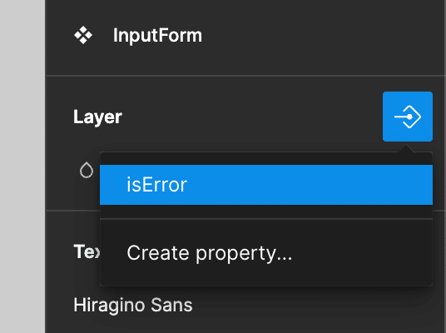Screen dimensions: 446x333
Task: Toggle the layer variable binding button off
Action: pyautogui.click(x=408, y=117)
